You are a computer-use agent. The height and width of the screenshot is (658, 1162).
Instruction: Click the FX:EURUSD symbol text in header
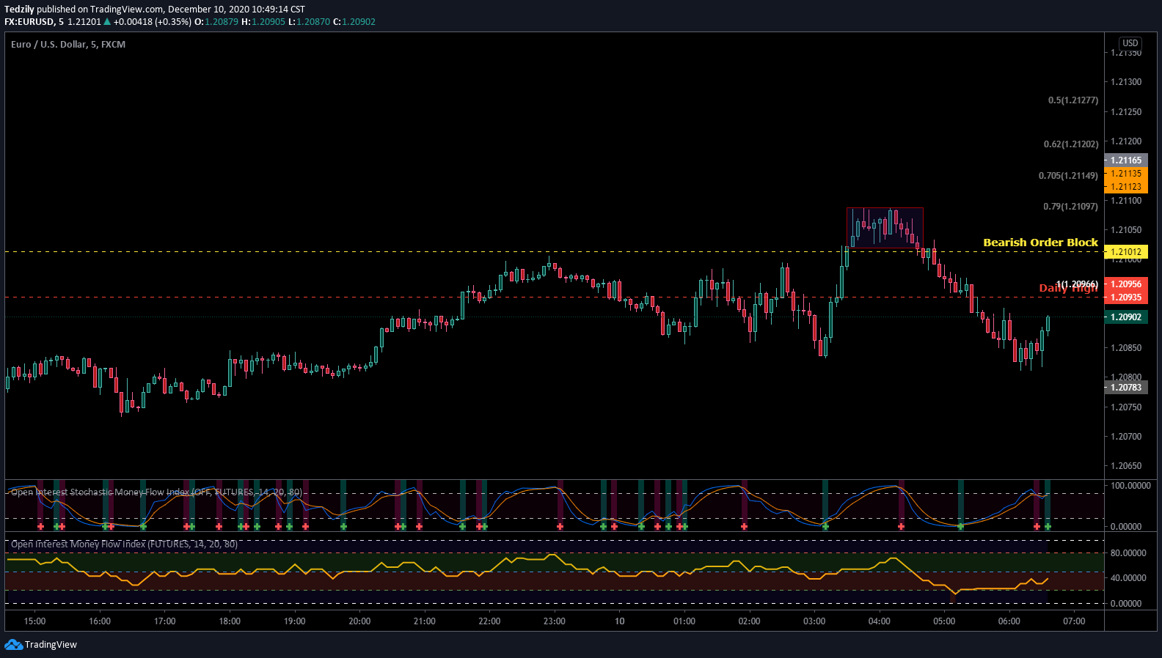(x=30, y=22)
